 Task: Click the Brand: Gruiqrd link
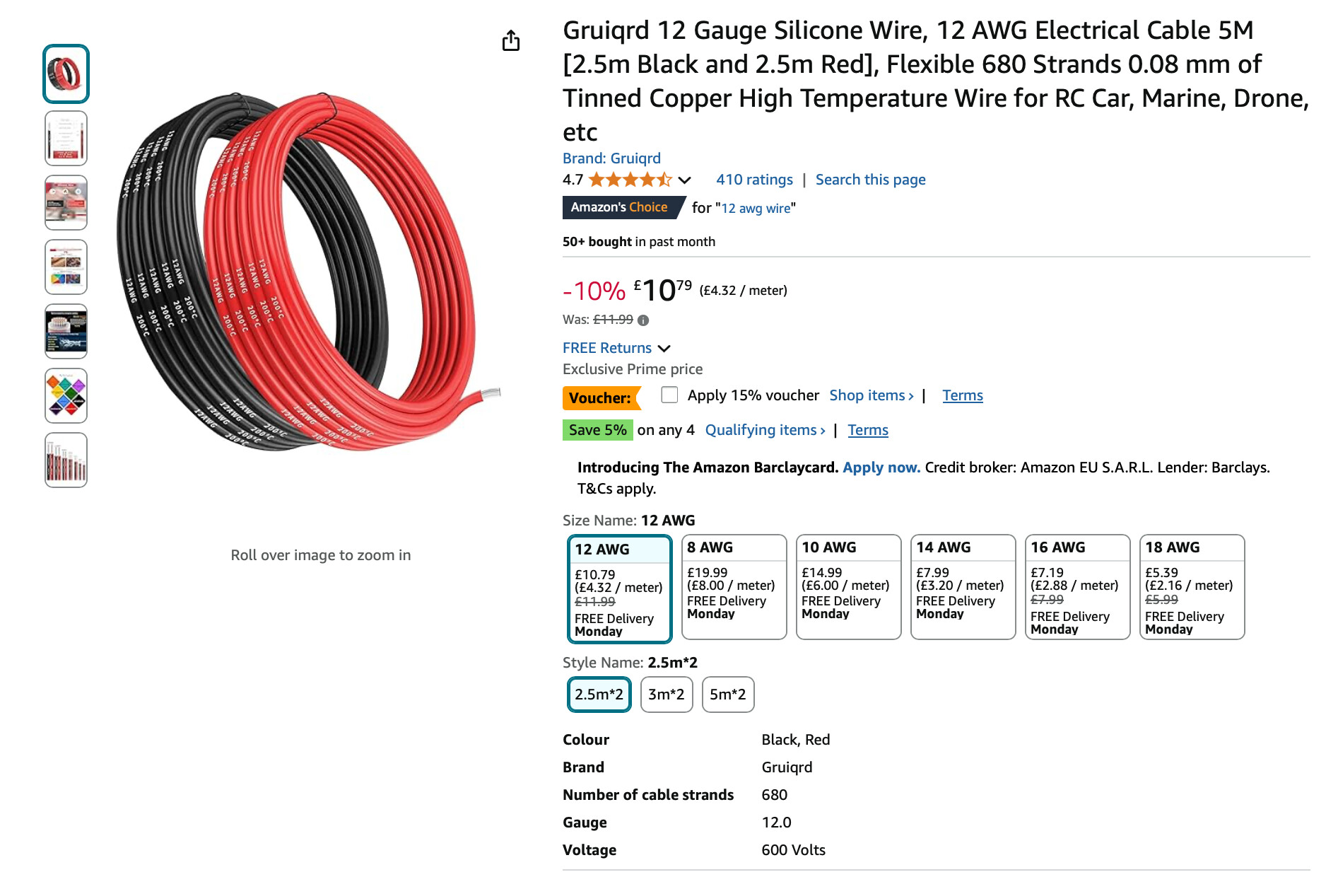click(x=611, y=158)
